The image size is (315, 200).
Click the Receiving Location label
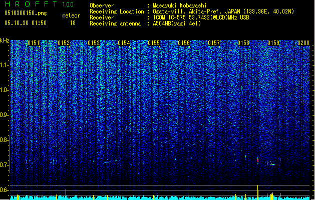(117, 11)
